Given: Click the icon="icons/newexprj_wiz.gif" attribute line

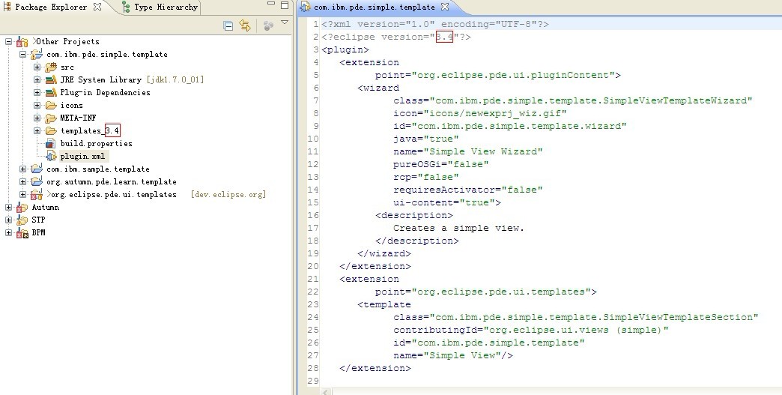Looking at the screenshot, I should (480, 113).
